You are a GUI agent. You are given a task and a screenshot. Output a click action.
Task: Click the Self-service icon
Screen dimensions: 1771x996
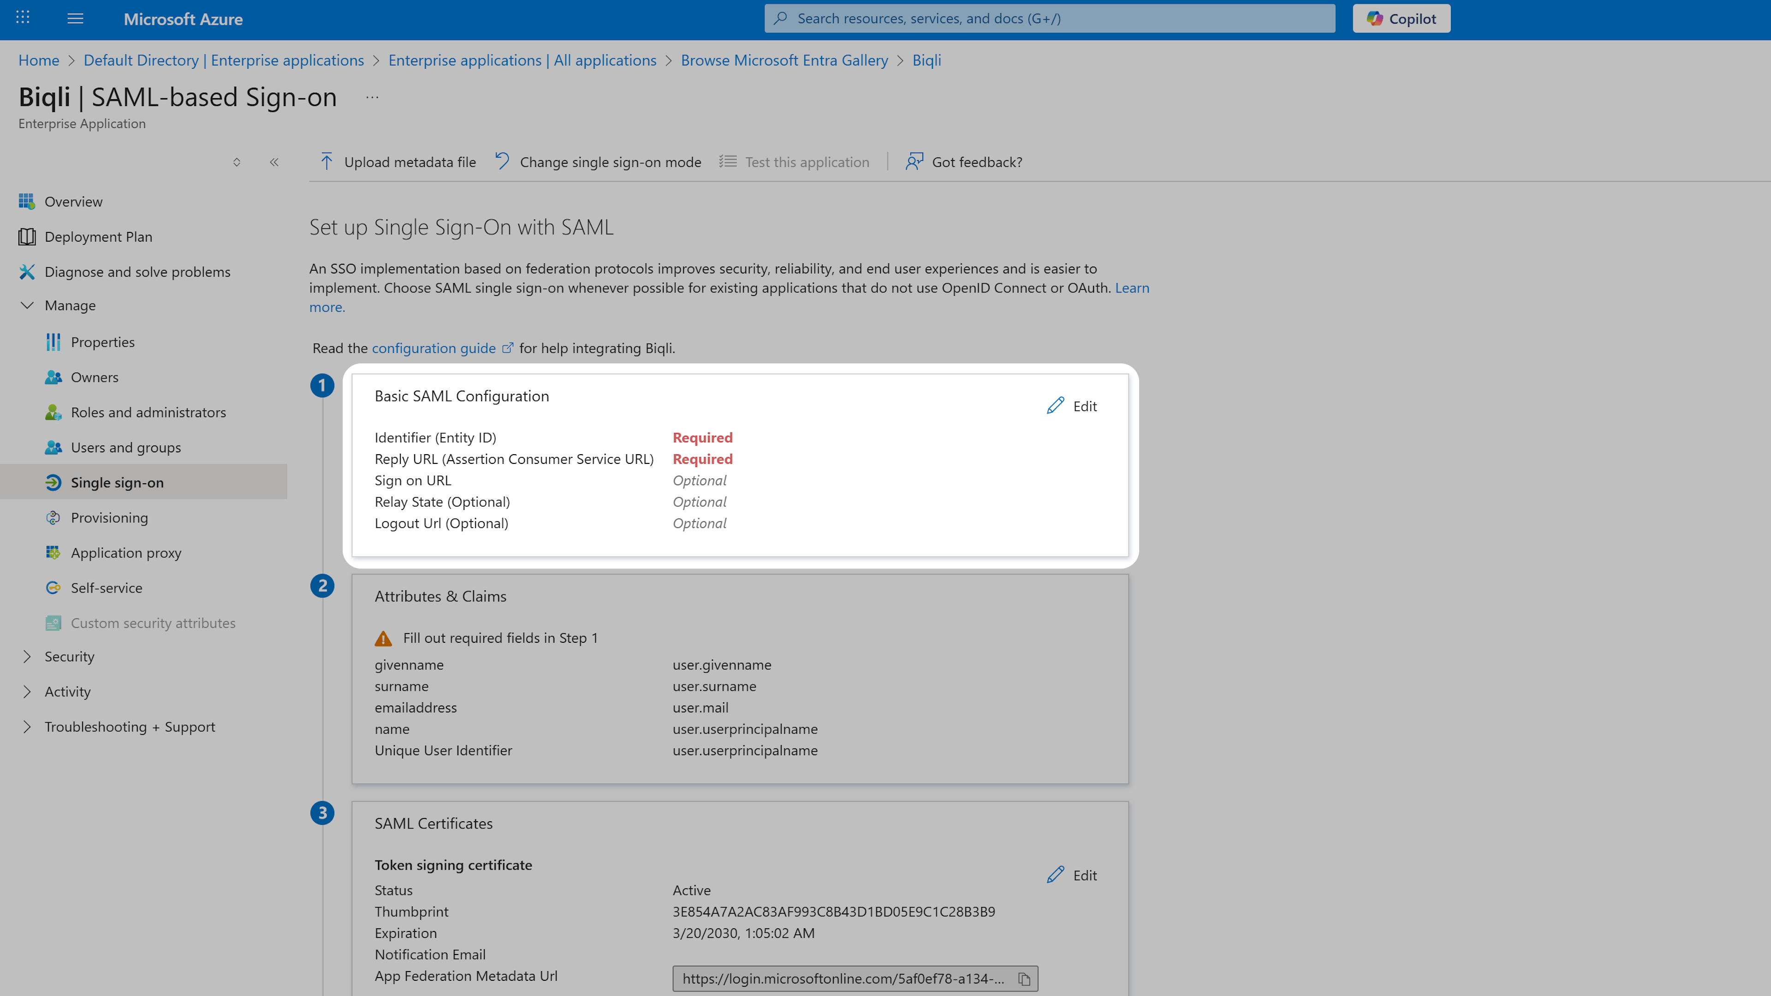pyautogui.click(x=53, y=587)
